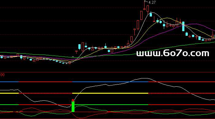Click the small white dash marker above bottom candle
Screen dimensions: 215x119
tap(73, 56)
